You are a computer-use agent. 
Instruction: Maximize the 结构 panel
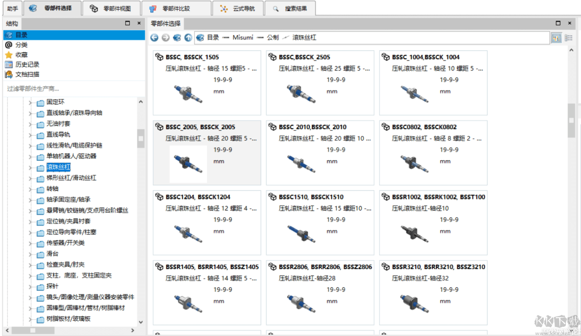[128, 23]
